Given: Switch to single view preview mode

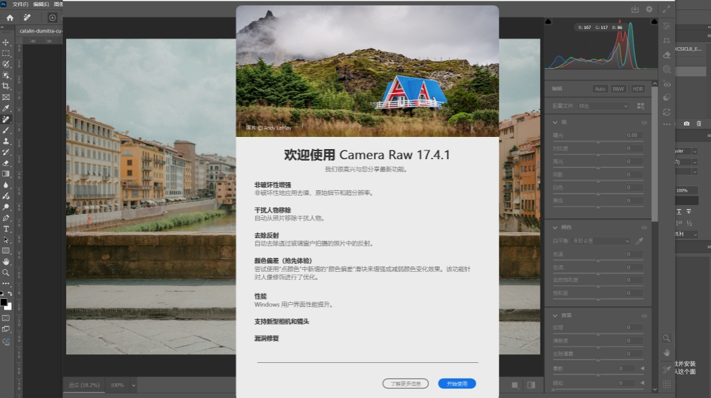Looking at the screenshot, I should coord(515,385).
